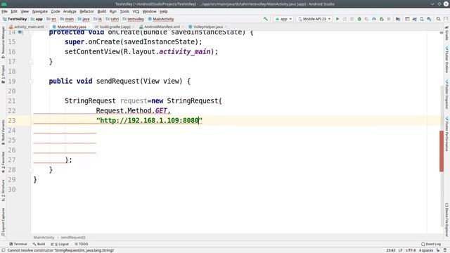Viewport: 450px width, 253px height.
Task: Open the Flutter Performance side panel
Action: (x=447, y=134)
